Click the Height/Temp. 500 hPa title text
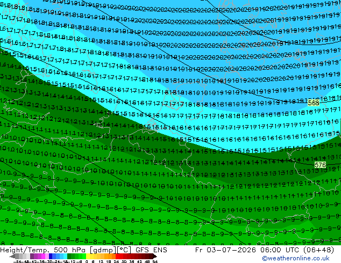The image size is (341, 263). (43, 250)
